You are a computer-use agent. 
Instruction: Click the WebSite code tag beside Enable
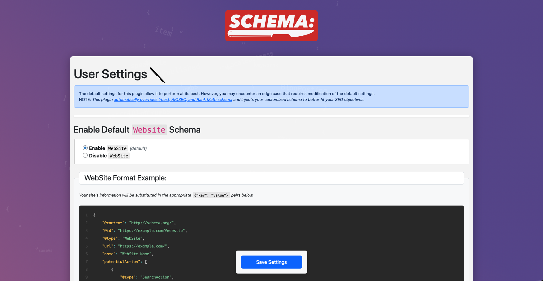point(117,148)
